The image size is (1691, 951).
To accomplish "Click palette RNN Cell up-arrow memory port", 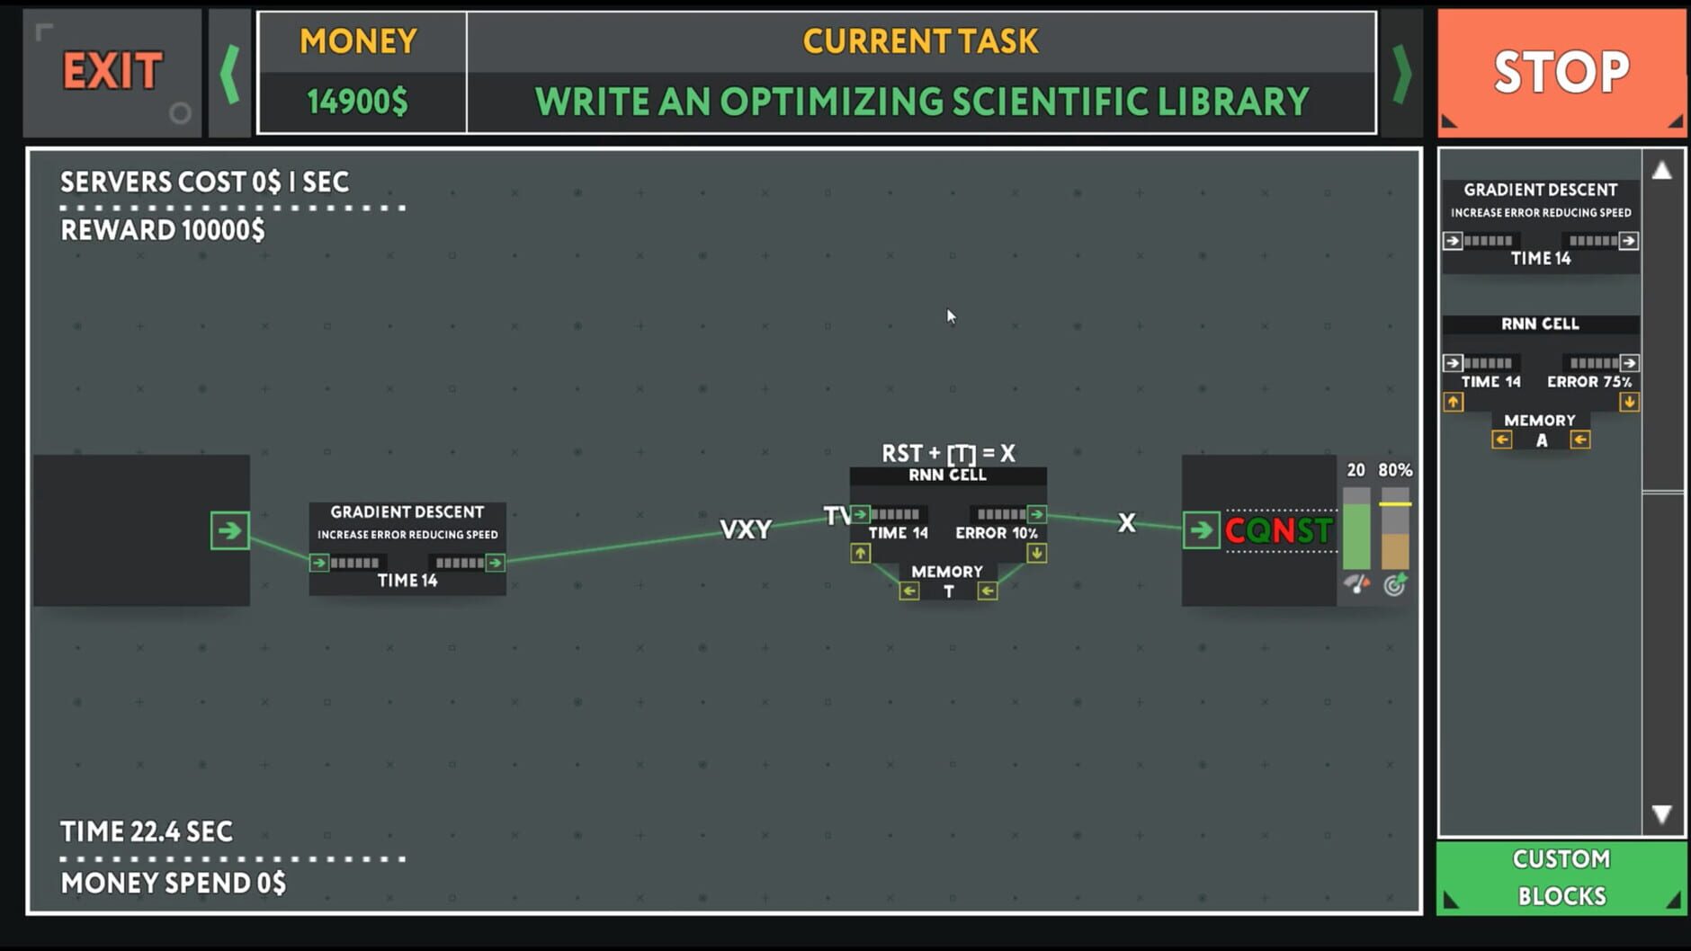I will click(x=1453, y=402).
